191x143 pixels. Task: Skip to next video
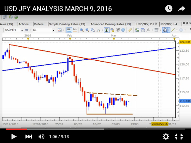[x=29, y=137]
